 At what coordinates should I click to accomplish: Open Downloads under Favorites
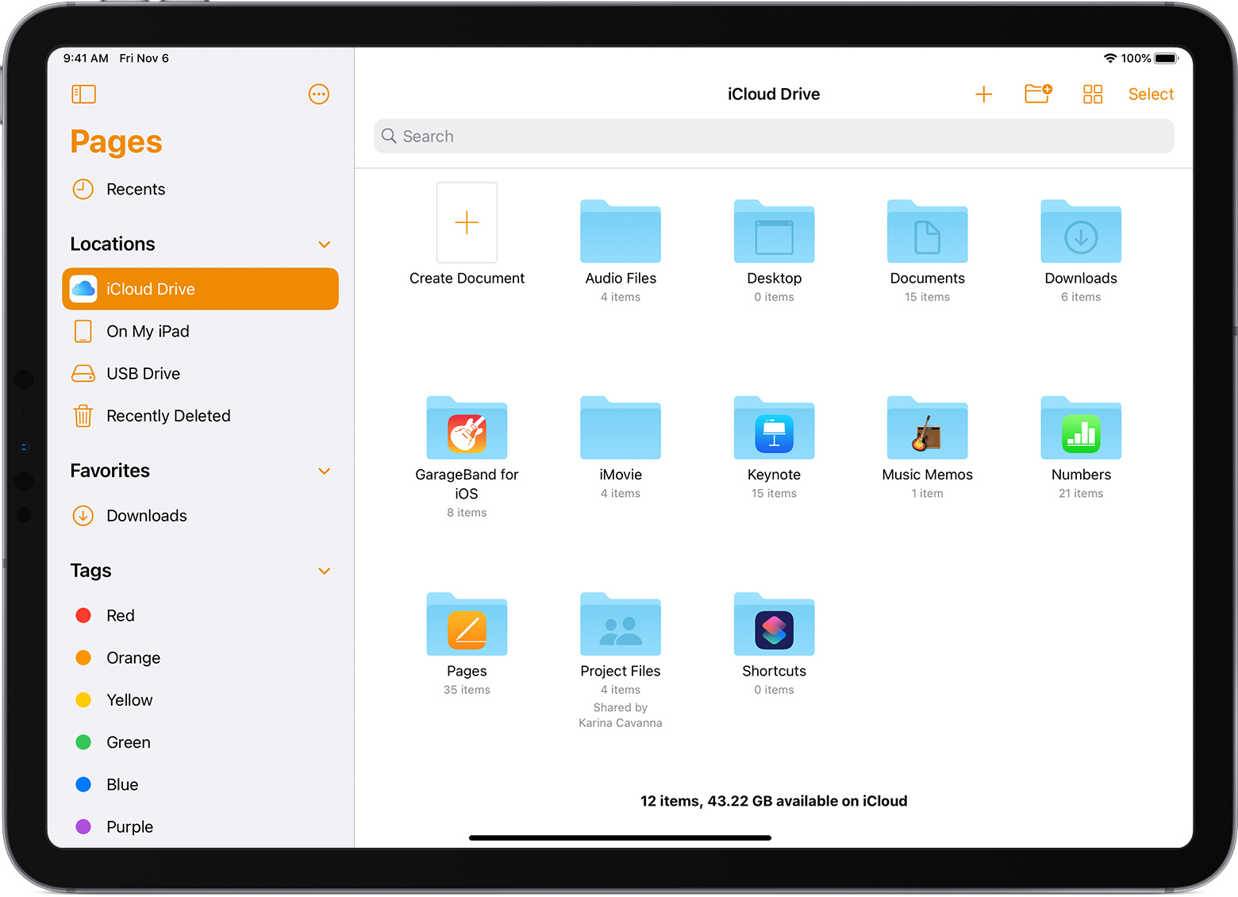[x=201, y=516]
